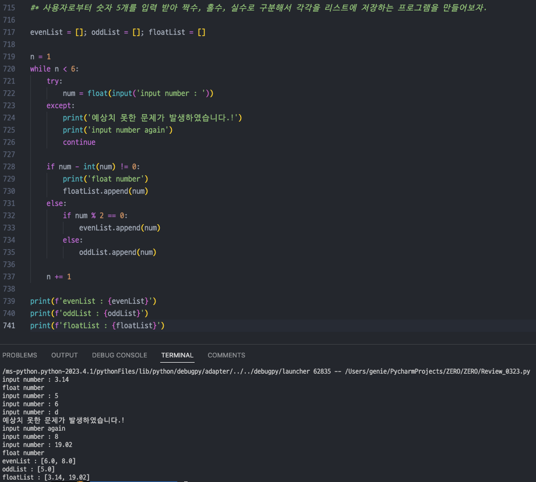Click the 'except:' line

pyautogui.click(x=61, y=105)
